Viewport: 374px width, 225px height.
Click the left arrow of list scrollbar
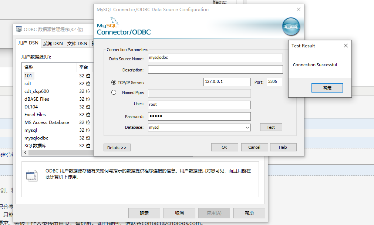pyautogui.click(x=25, y=153)
